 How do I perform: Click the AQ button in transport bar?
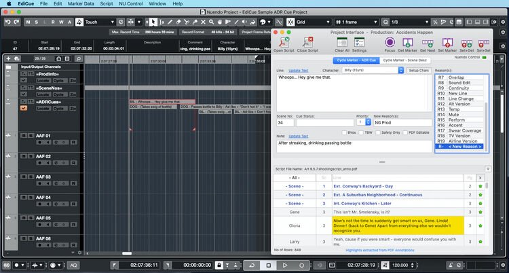click(x=74, y=266)
